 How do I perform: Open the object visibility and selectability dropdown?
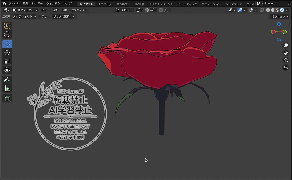pos(232,10)
